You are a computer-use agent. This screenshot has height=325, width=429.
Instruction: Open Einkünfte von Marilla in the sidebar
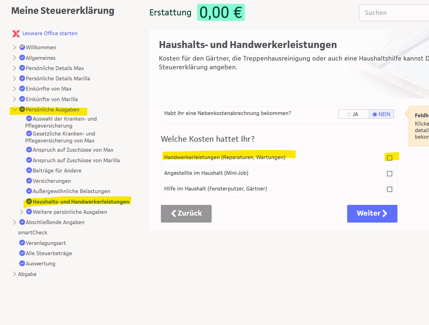(x=52, y=99)
